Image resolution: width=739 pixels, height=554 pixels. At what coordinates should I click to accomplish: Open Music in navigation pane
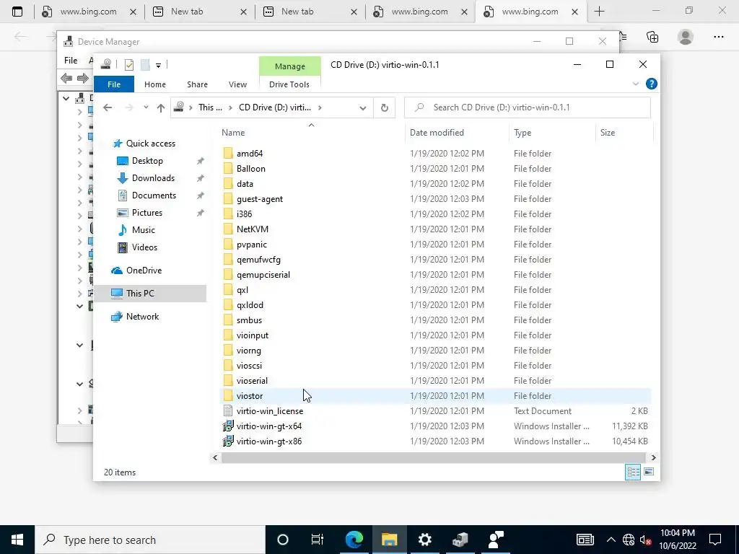(144, 230)
